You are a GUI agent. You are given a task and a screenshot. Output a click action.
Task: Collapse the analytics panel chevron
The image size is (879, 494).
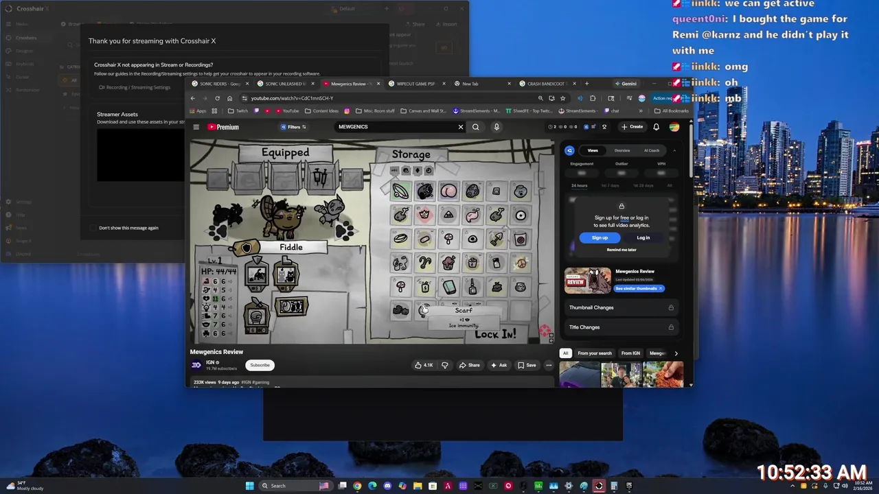coord(674,150)
